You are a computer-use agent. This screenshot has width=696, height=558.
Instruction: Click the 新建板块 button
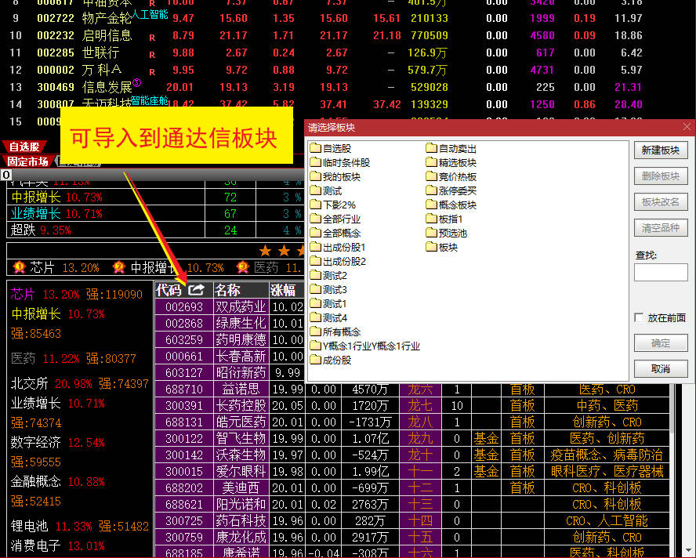[661, 150]
